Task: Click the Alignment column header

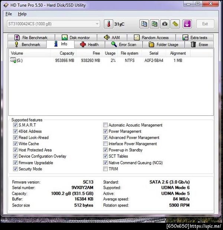Action: [x=178, y=53]
